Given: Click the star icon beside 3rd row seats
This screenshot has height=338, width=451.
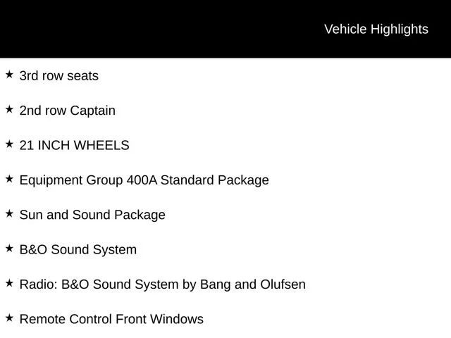Looking at the screenshot, I should (x=9, y=75).
